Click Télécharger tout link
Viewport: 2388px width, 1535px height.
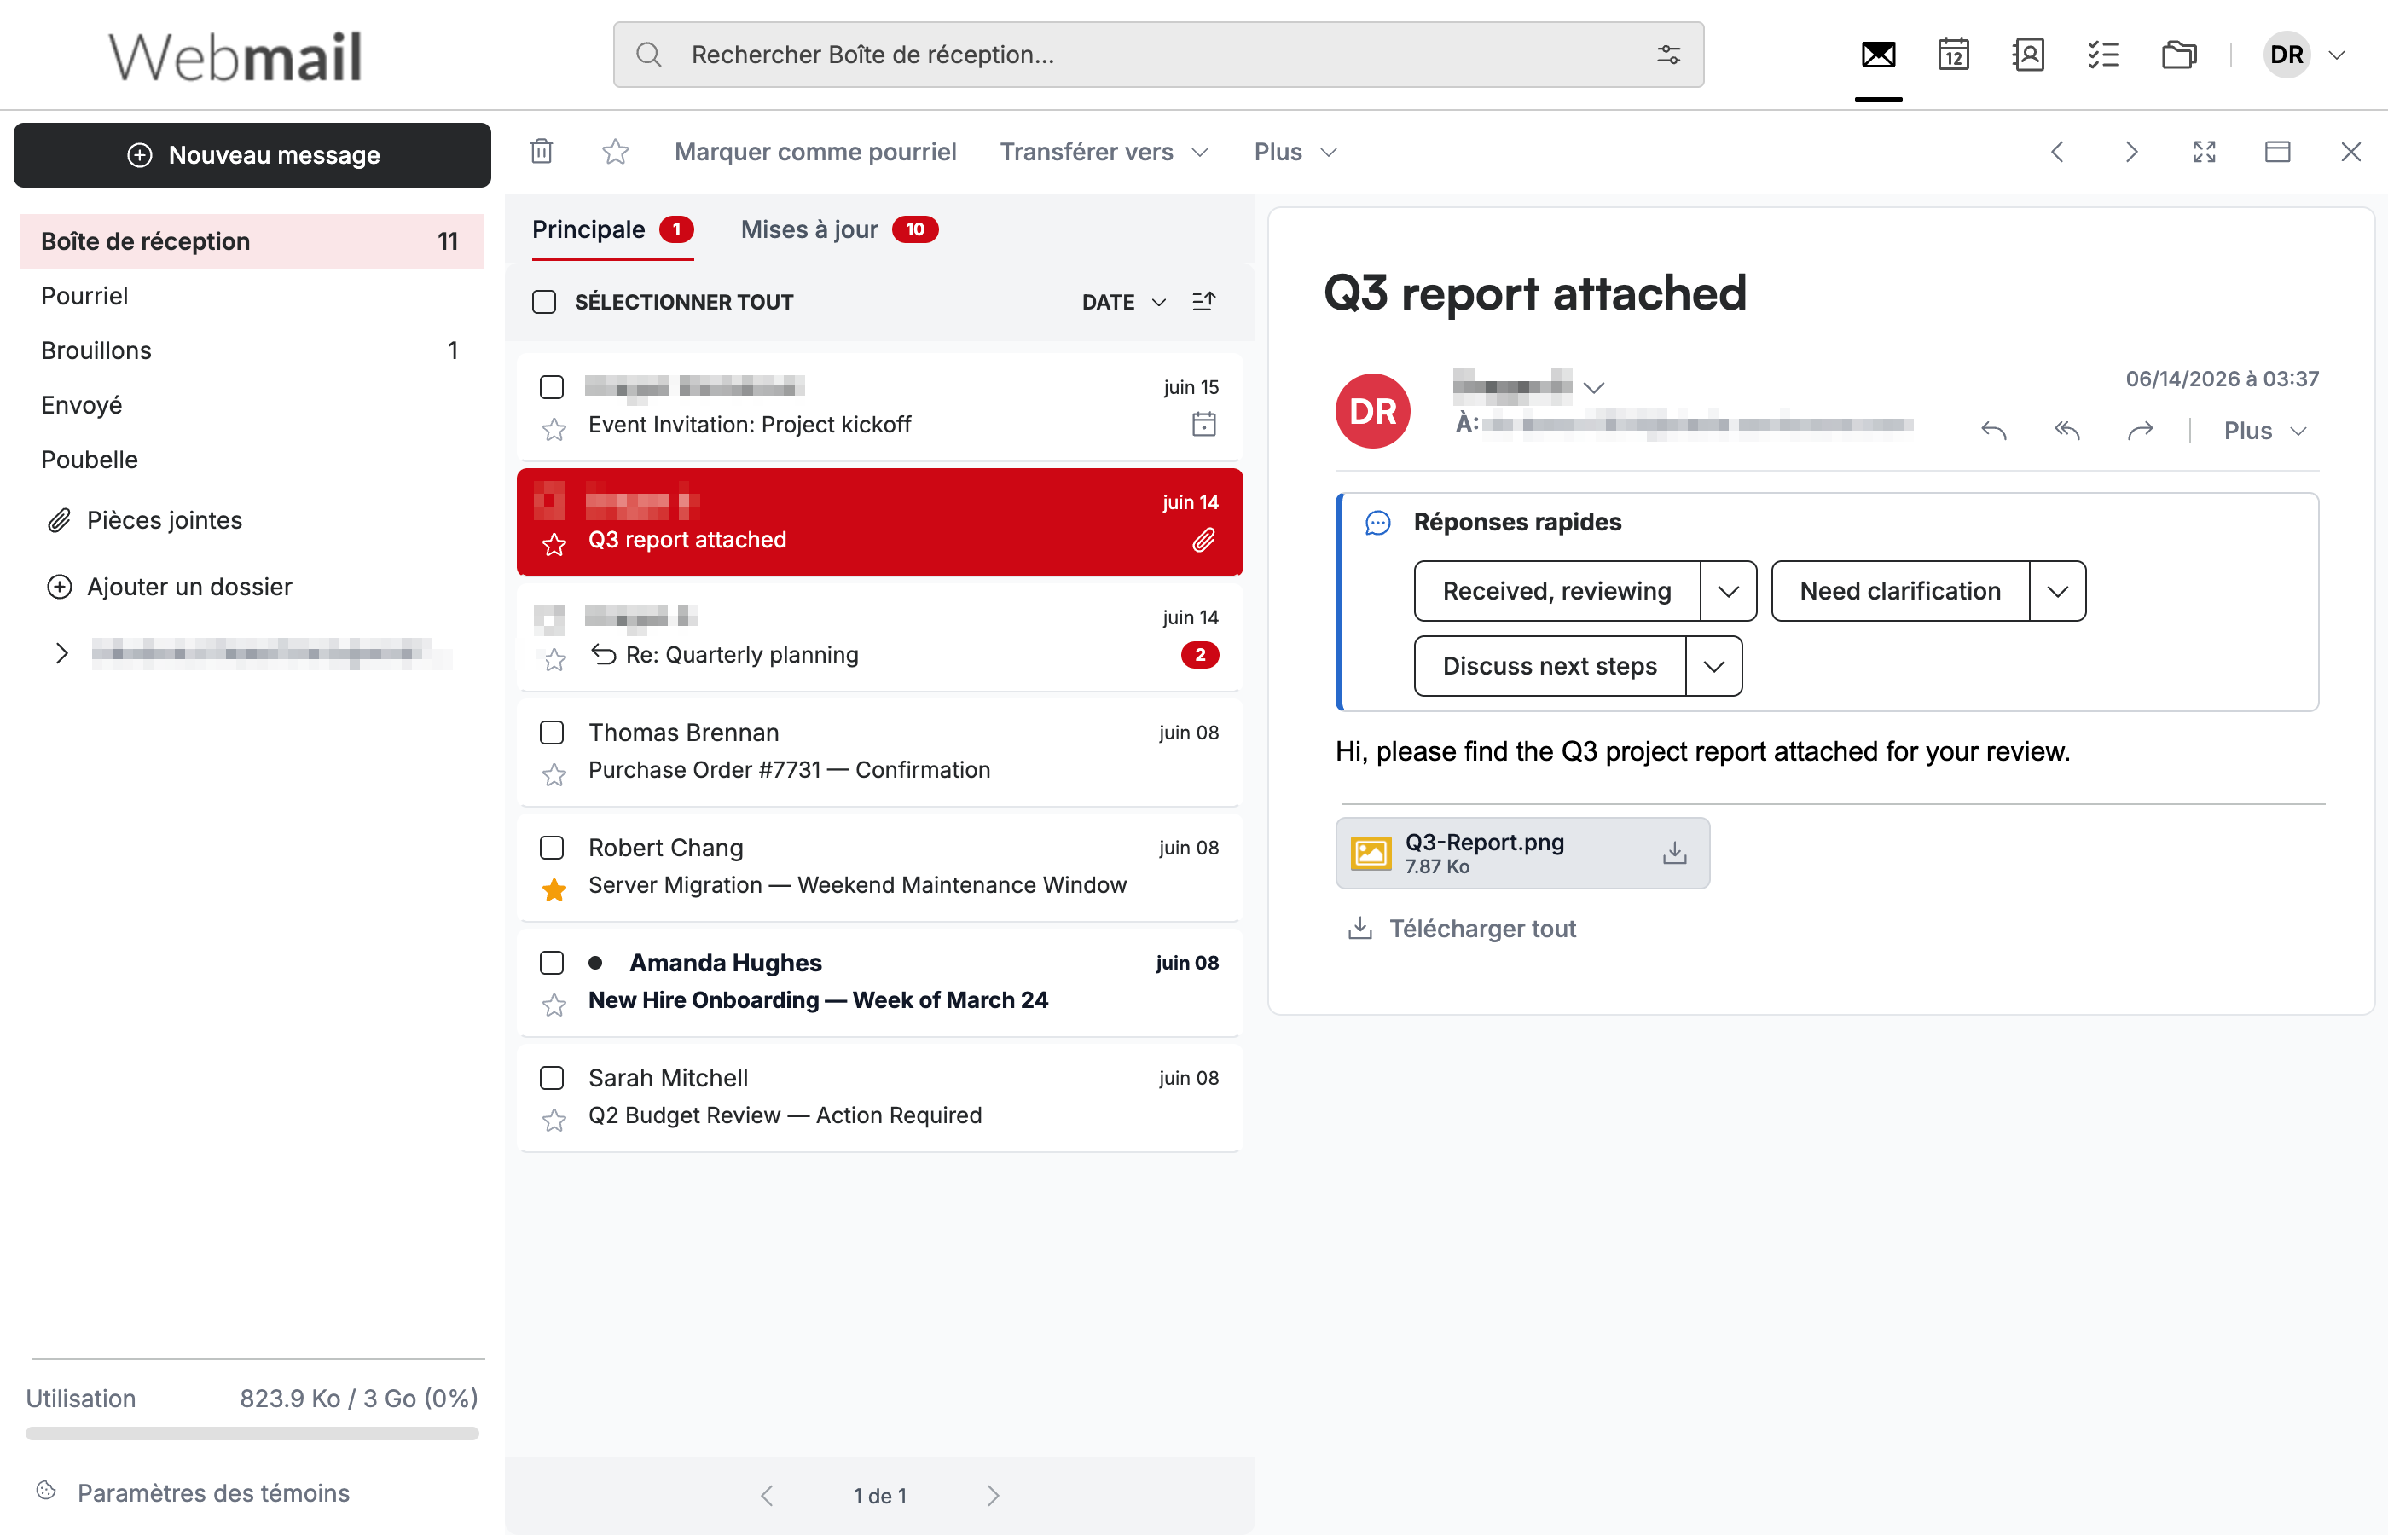point(1462,929)
